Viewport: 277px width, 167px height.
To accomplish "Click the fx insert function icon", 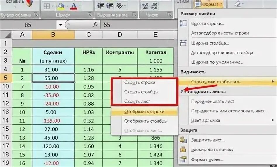I will (95, 25).
